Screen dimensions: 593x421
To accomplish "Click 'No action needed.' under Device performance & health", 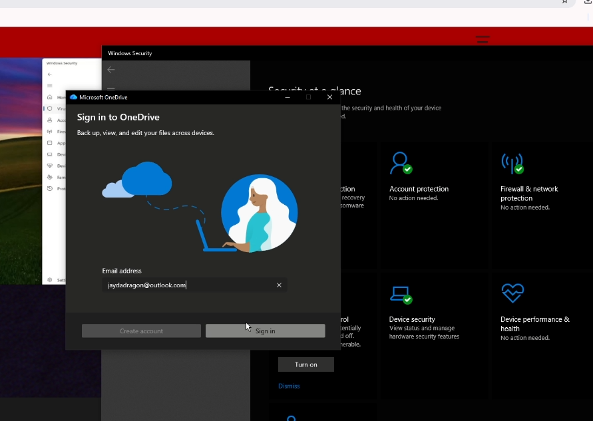I will click(525, 337).
